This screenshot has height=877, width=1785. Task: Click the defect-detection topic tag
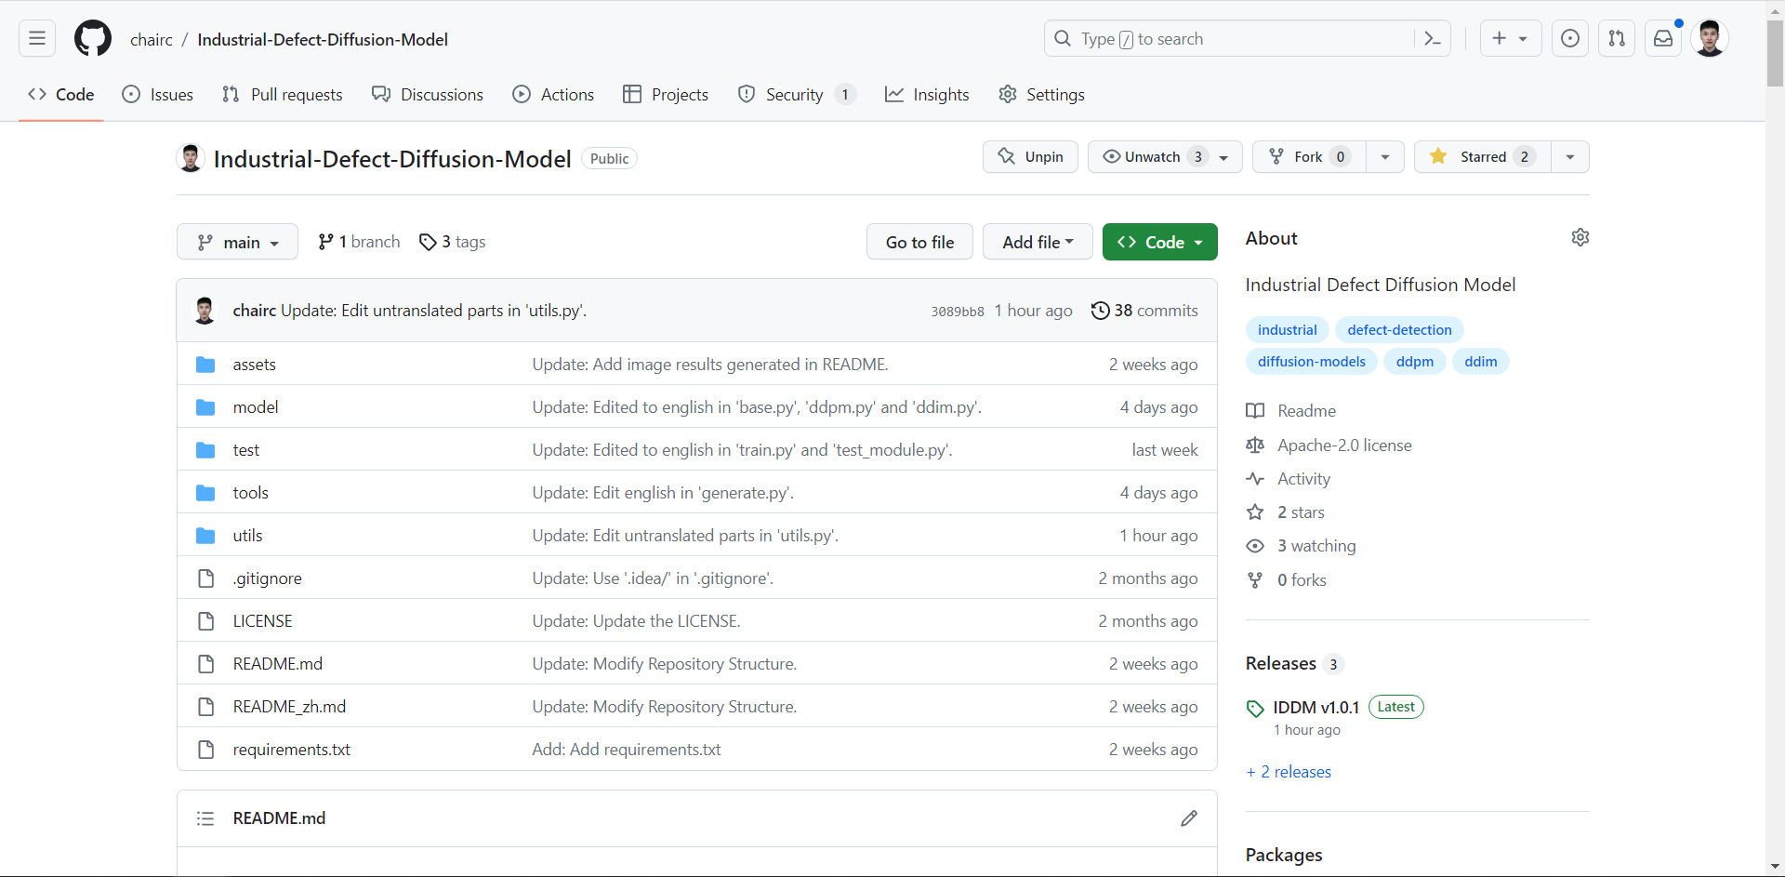point(1399,330)
